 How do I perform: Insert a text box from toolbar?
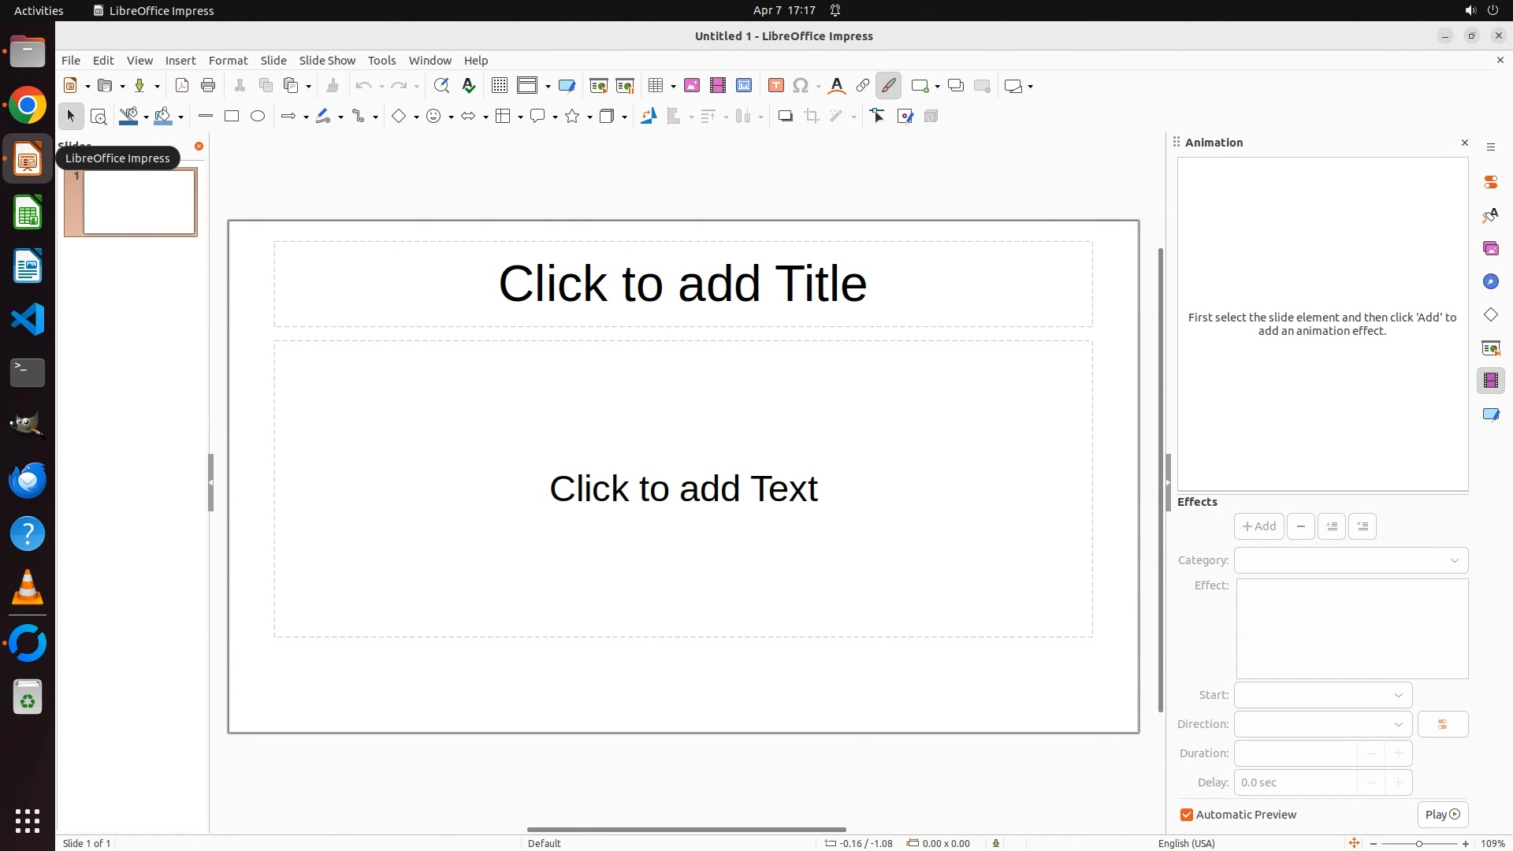coord(776,86)
